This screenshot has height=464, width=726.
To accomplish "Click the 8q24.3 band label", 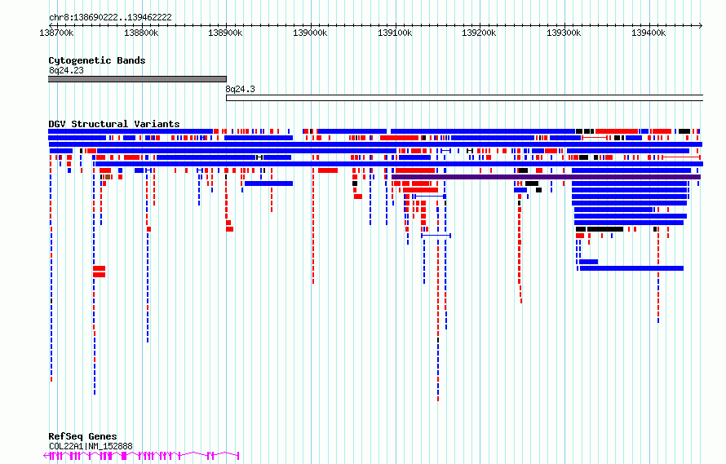I will 241,89.
